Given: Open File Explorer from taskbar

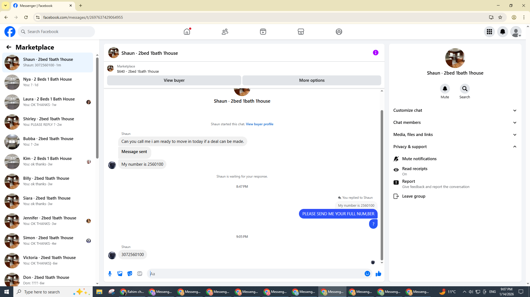Looking at the screenshot, I should tap(99, 292).
